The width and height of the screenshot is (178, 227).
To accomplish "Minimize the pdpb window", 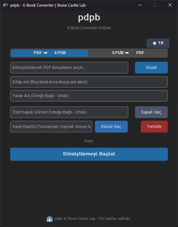I will pyautogui.click(x=140, y=5).
